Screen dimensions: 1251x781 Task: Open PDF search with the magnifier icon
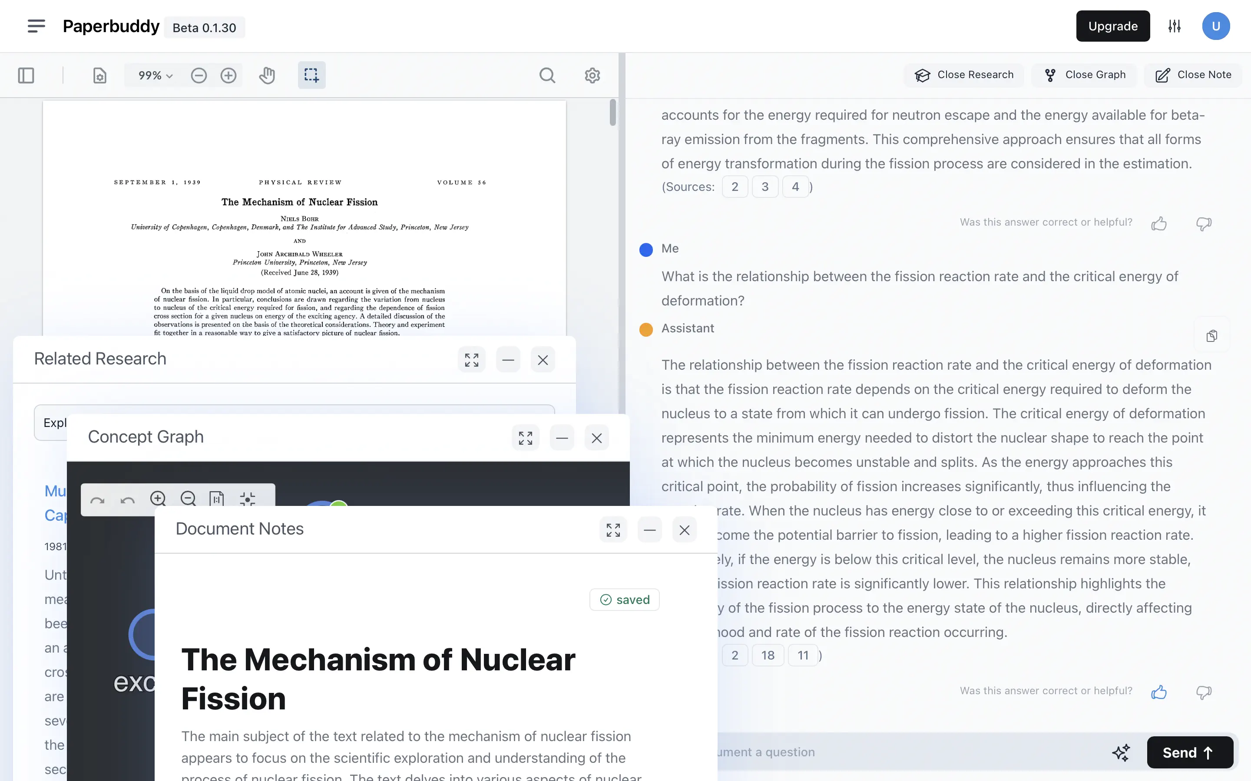point(547,75)
